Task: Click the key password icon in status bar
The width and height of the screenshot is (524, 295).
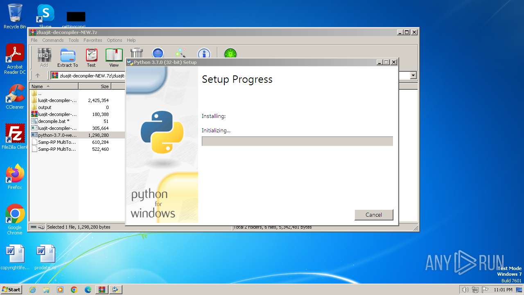Action: click(41, 227)
